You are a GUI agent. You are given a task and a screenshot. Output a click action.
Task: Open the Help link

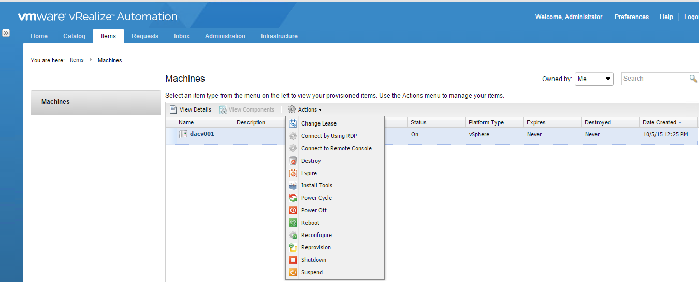(x=666, y=17)
